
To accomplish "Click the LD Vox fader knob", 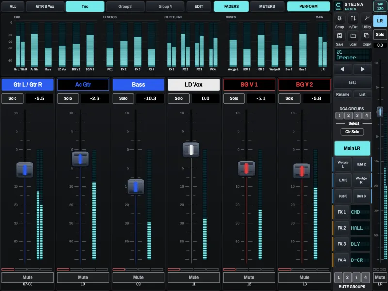I will click(191, 150).
